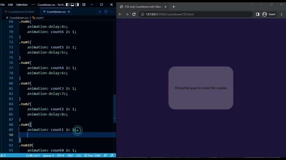Click the browser tab search chevron
The height and width of the screenshot is (160, 286).
[251, 5]
